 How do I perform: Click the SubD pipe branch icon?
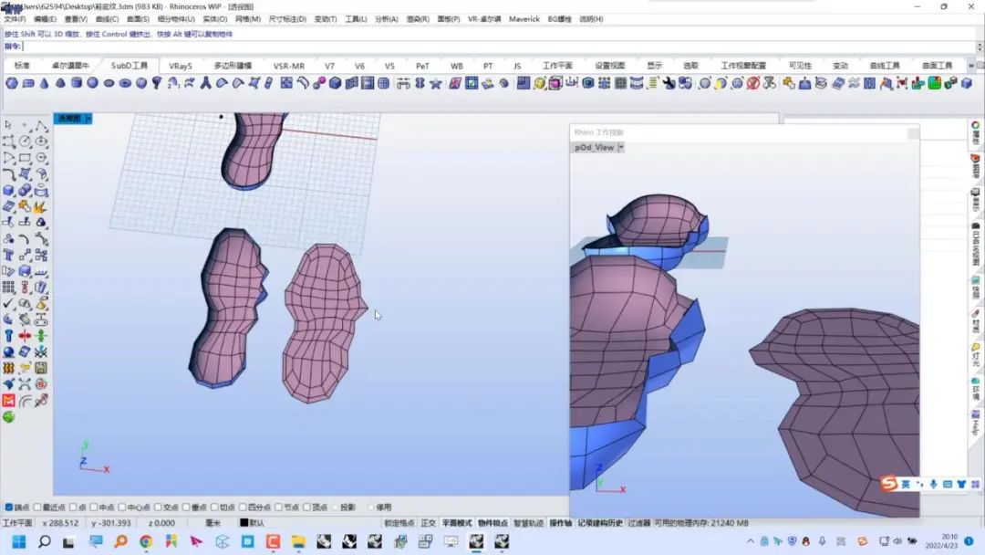point(205,83)
